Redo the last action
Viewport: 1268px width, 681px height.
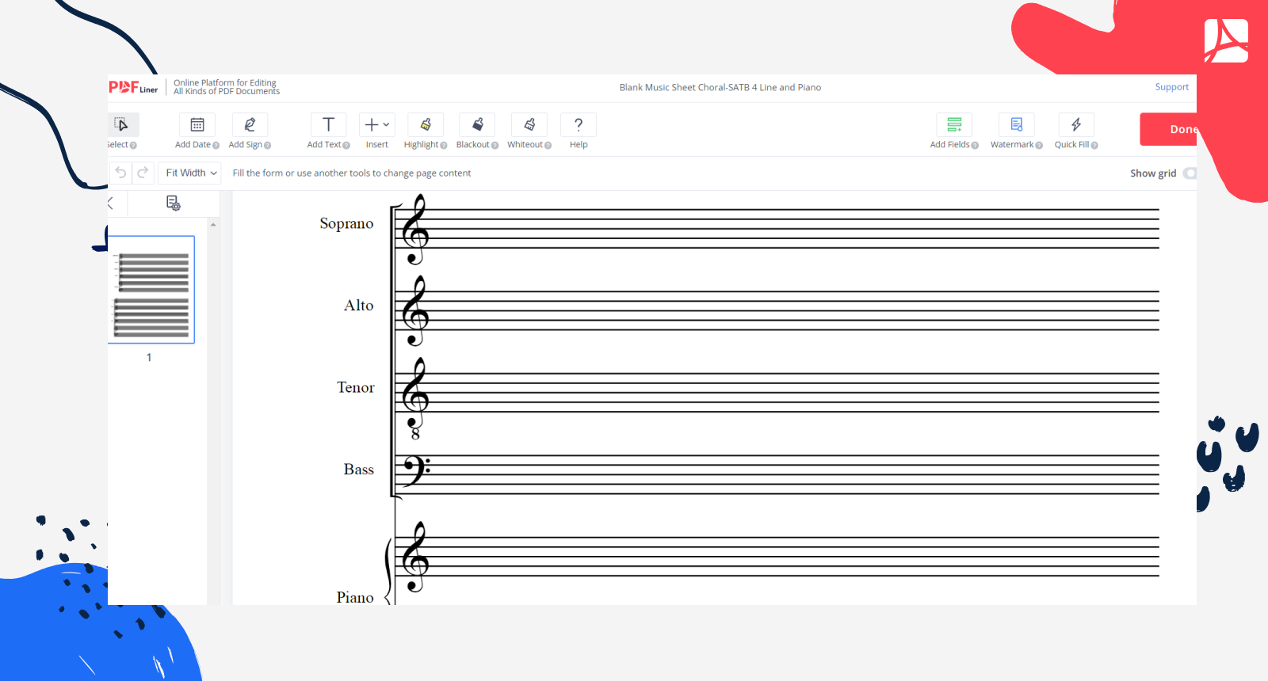coord(143,173)
